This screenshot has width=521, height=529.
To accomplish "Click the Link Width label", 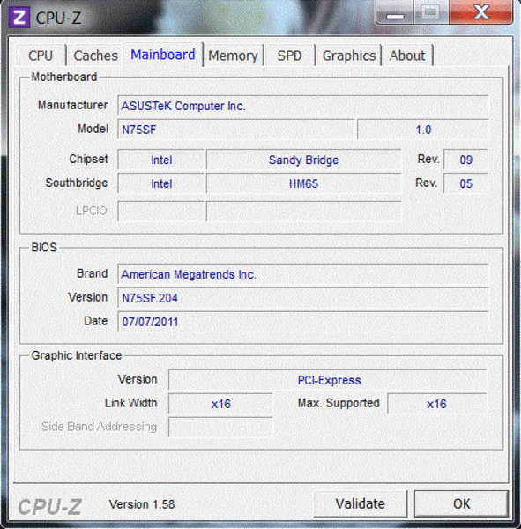I will (131, 403).
